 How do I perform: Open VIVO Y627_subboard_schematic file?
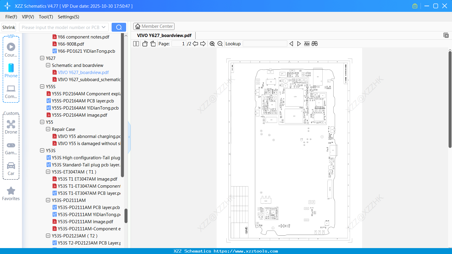click(x=86, y=80)
